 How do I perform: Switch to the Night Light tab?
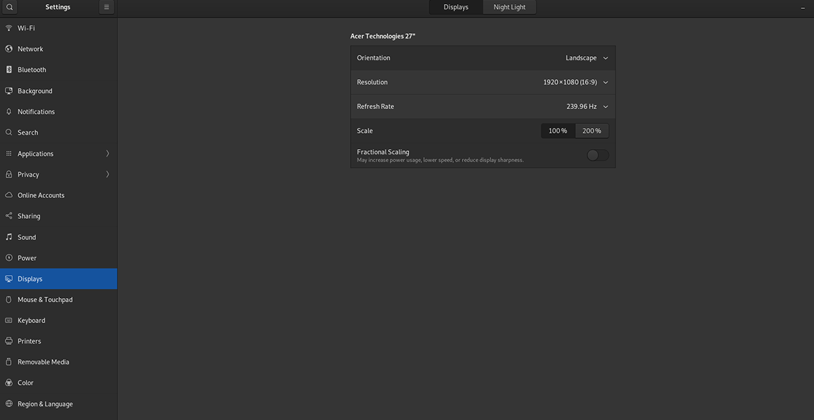tap(509, 7)
